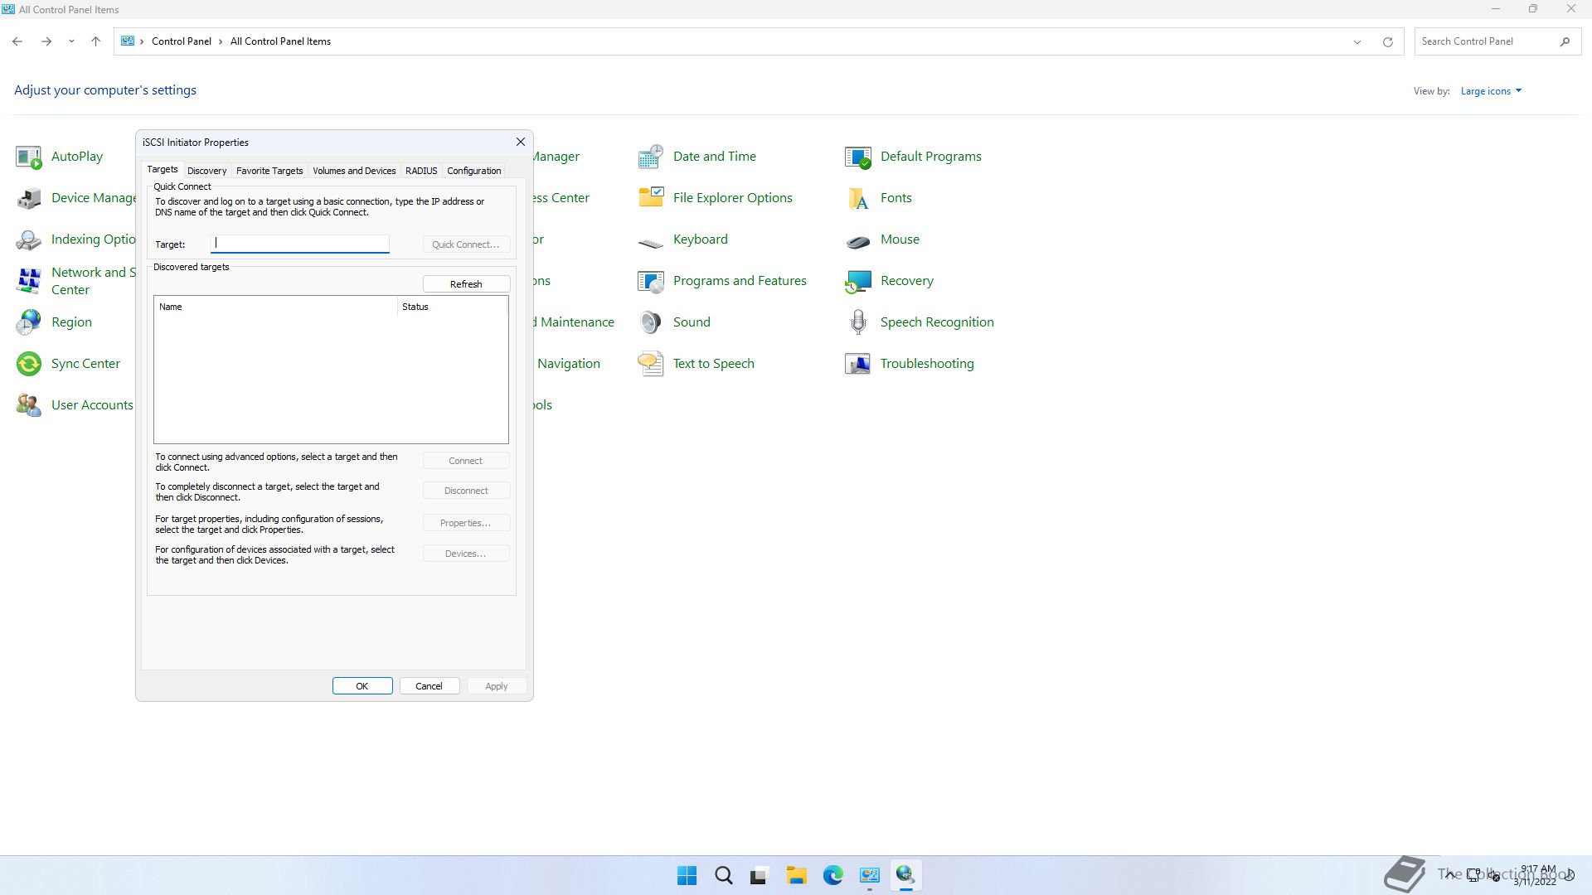Open Programs and Features icon
1592x895 pixels.
click(x=651, y=281)
